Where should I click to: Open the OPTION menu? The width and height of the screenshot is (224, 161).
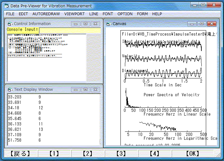125,14
